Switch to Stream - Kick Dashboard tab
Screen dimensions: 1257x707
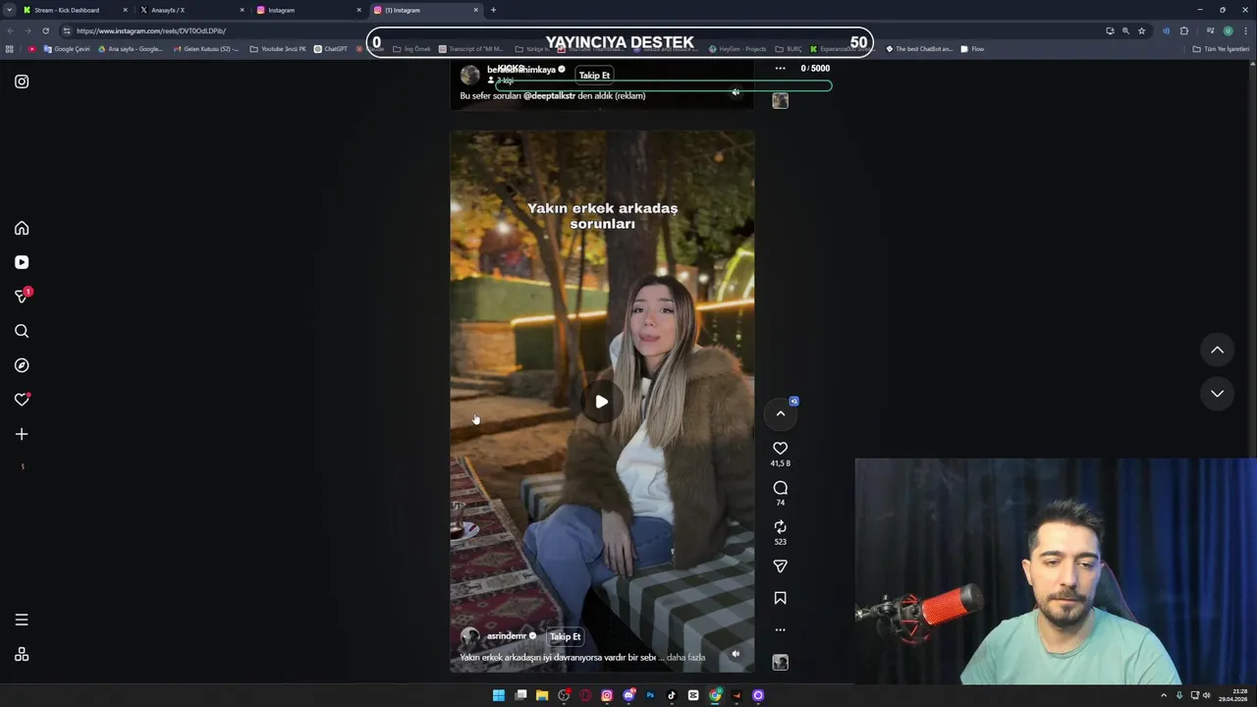(76, 10)
